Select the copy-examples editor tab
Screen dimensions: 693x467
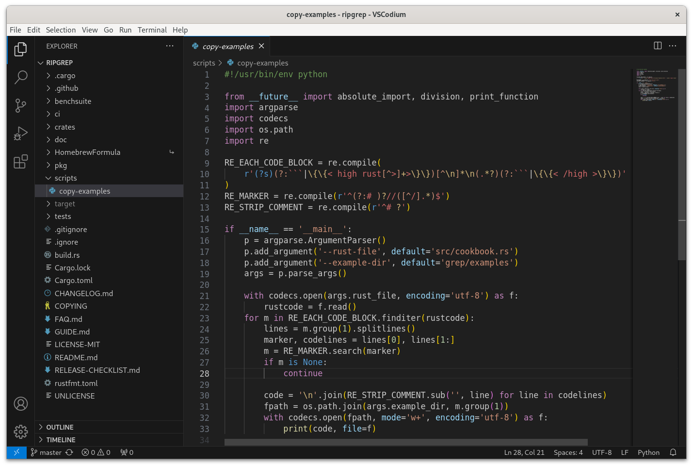pyautogui.click(x=227, y=46)
